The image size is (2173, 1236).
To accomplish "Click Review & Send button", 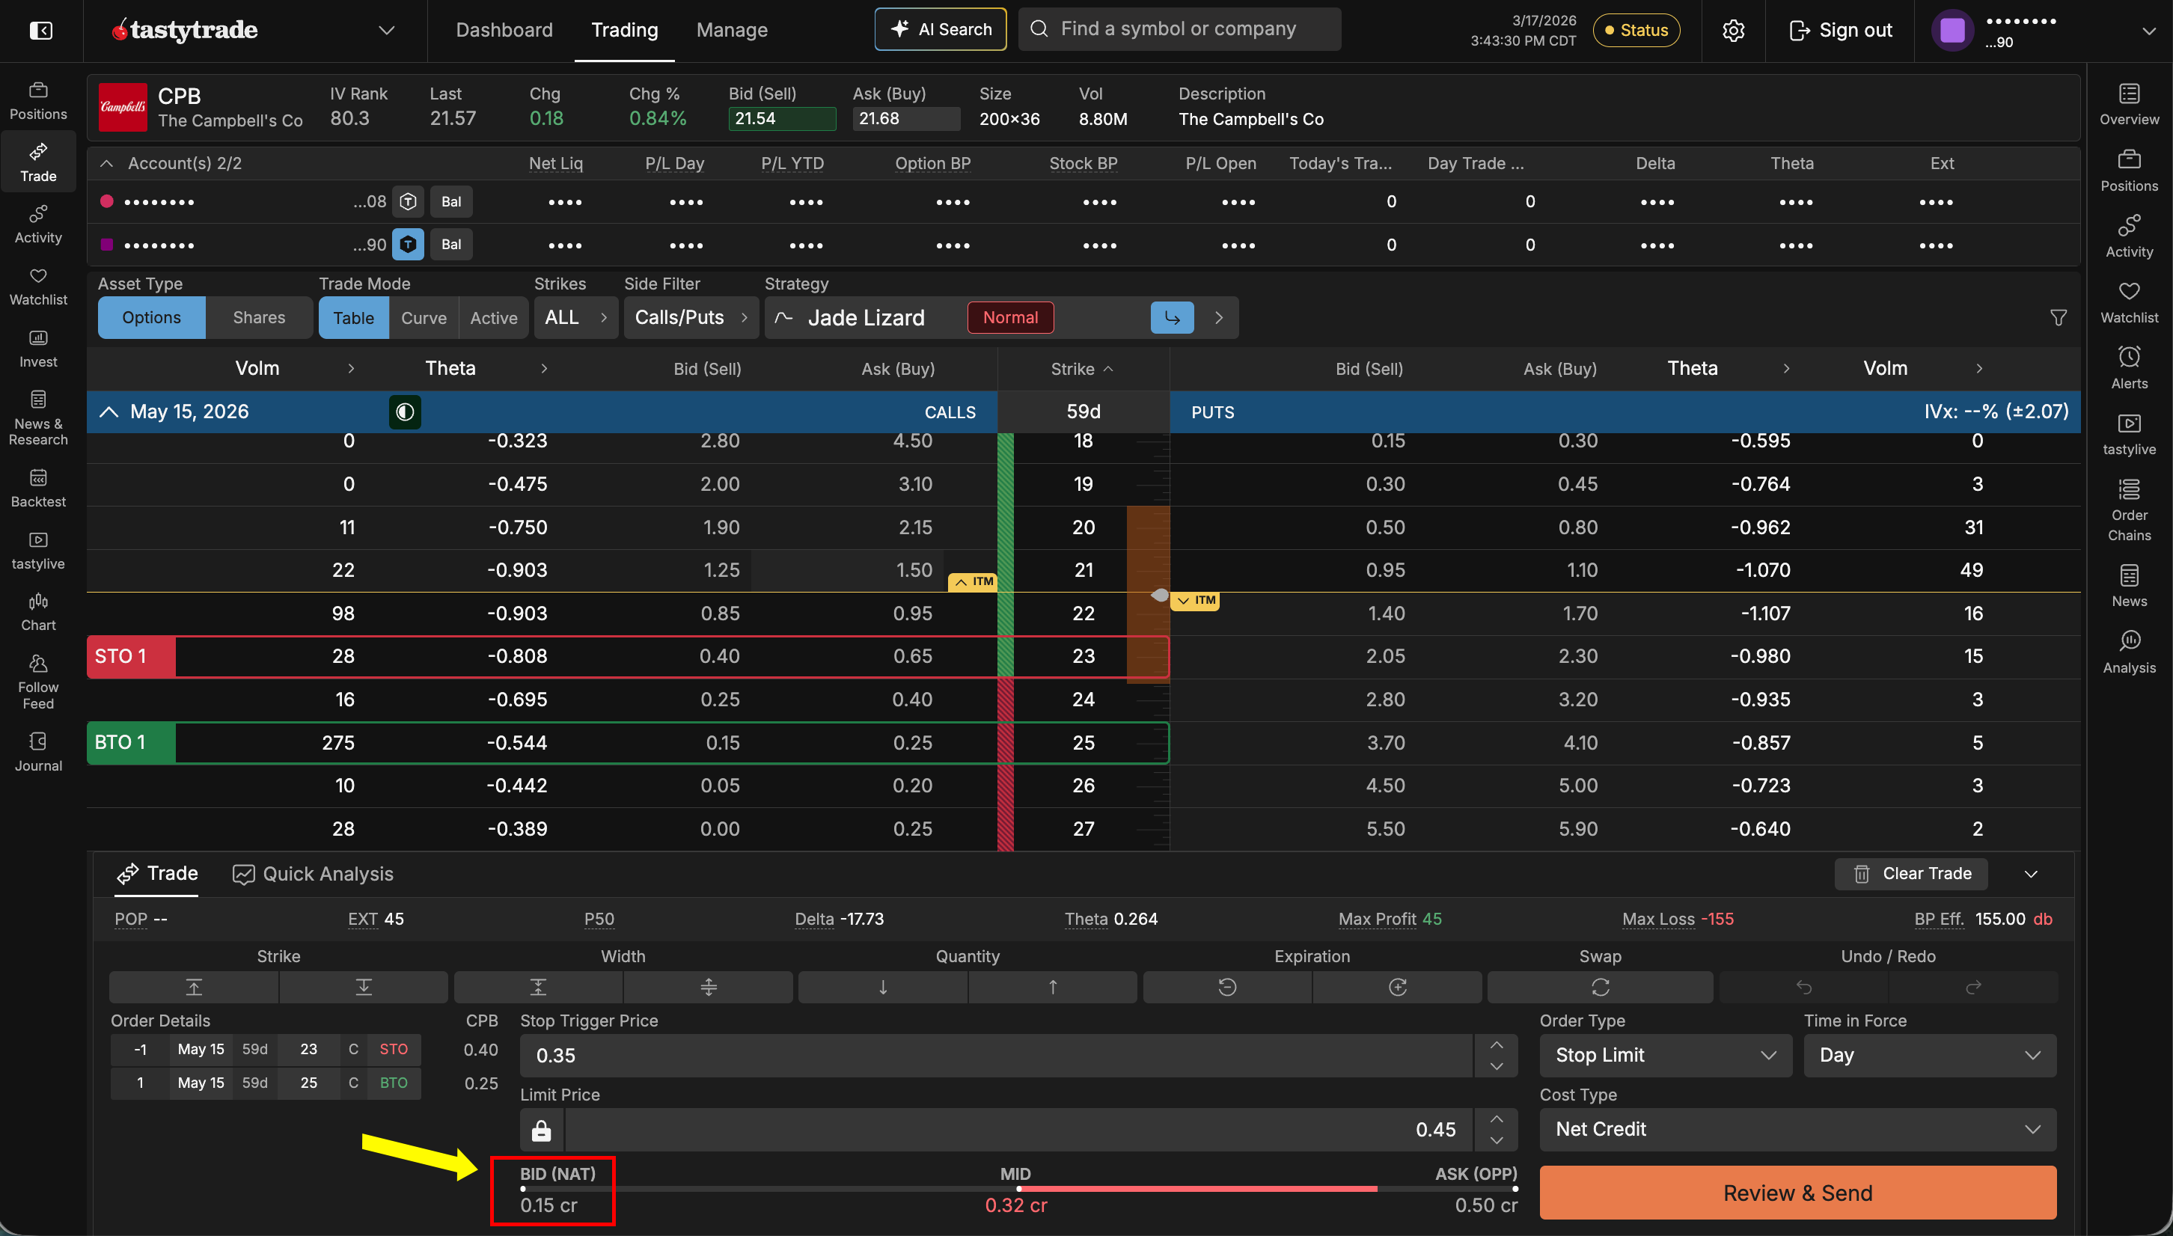I will [x=1798, y=1193].
